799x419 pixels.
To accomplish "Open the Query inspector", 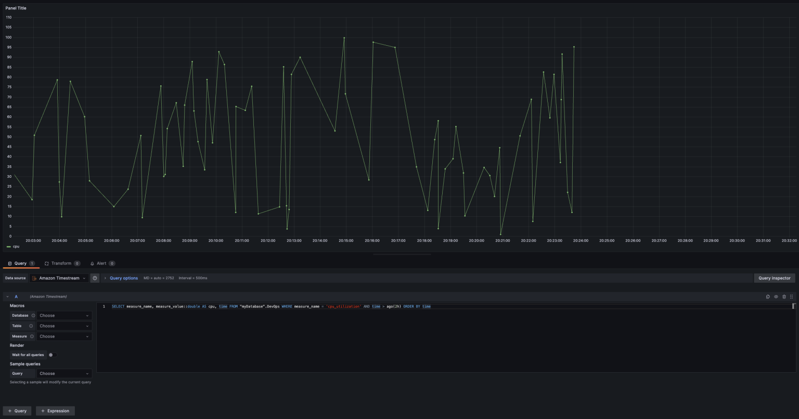I will pyautogui.click(x=775, y=278).
